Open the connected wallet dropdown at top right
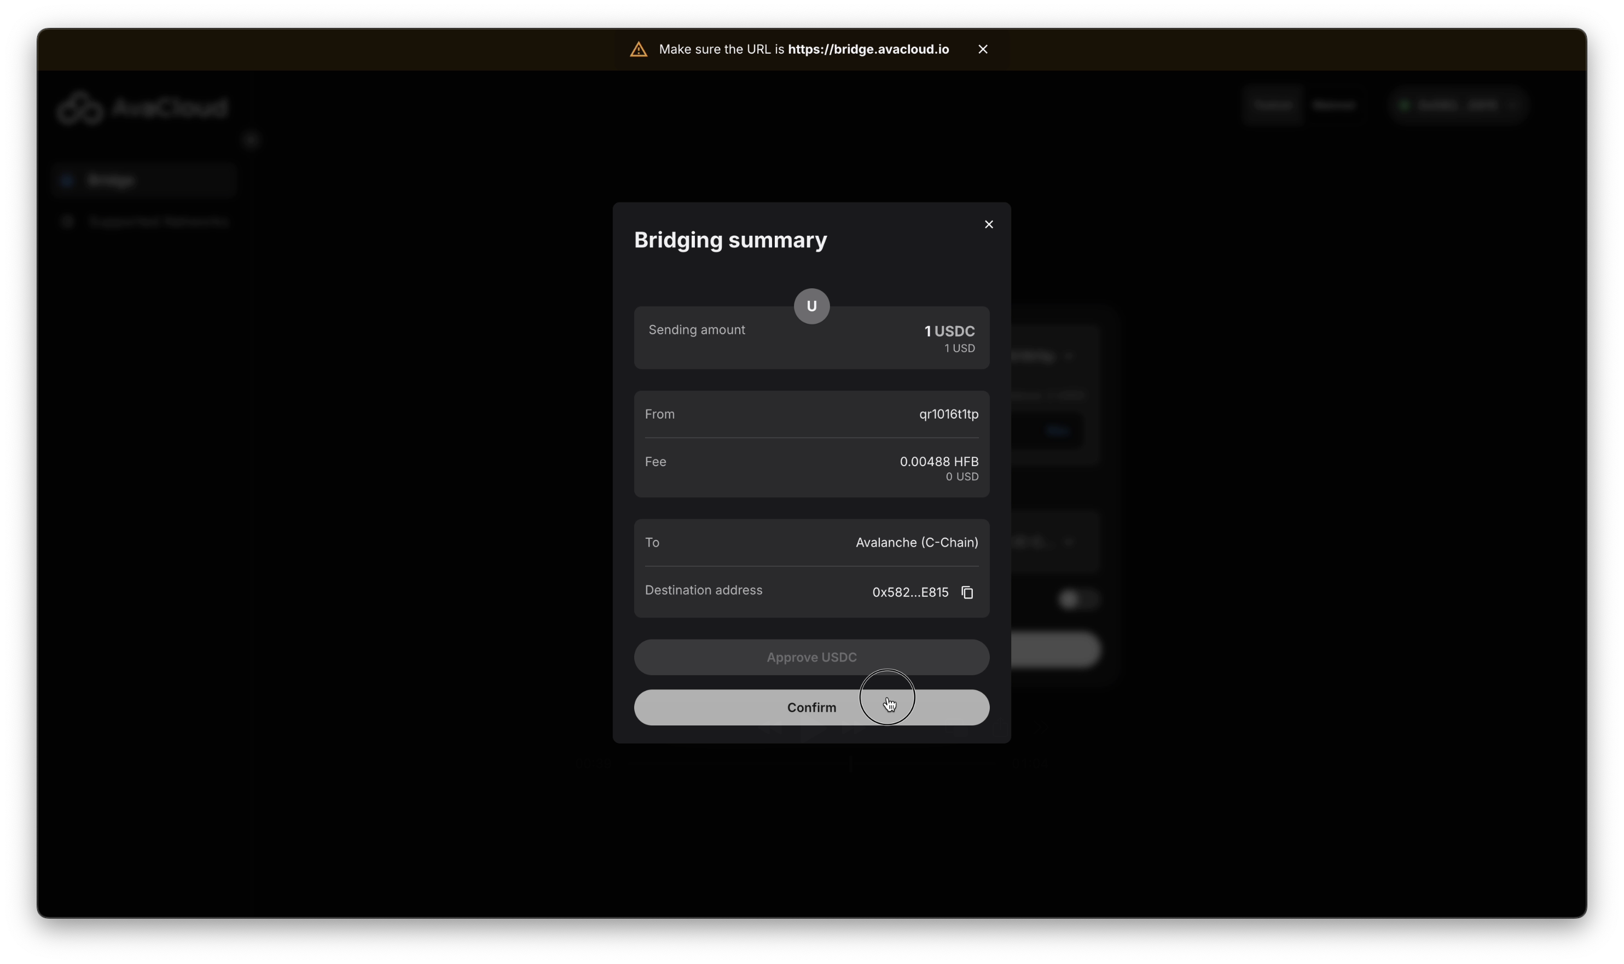Viewport: 1624px width, 964px height. pos(1458,105)
